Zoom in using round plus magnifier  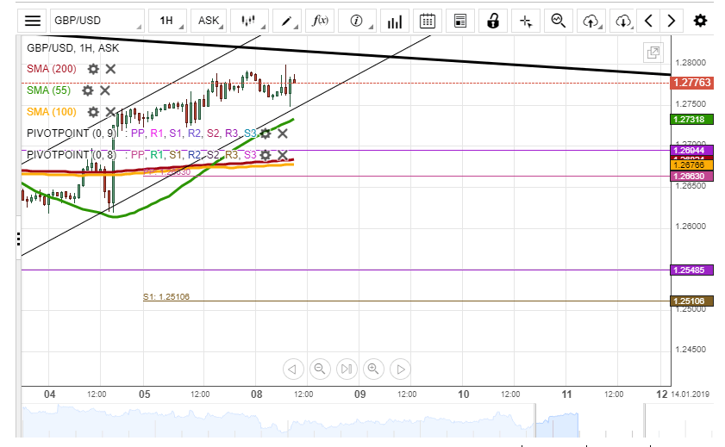(373, 369)
